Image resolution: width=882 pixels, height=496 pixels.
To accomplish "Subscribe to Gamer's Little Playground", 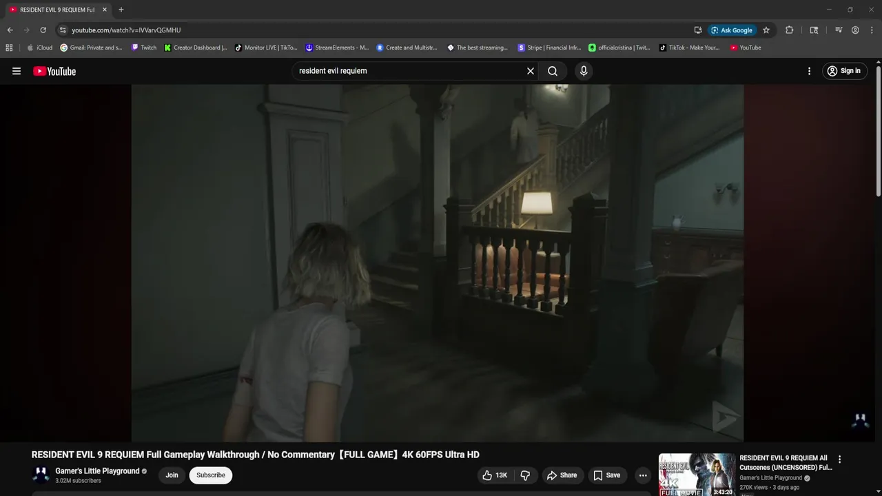I will [x=211, y=475].
